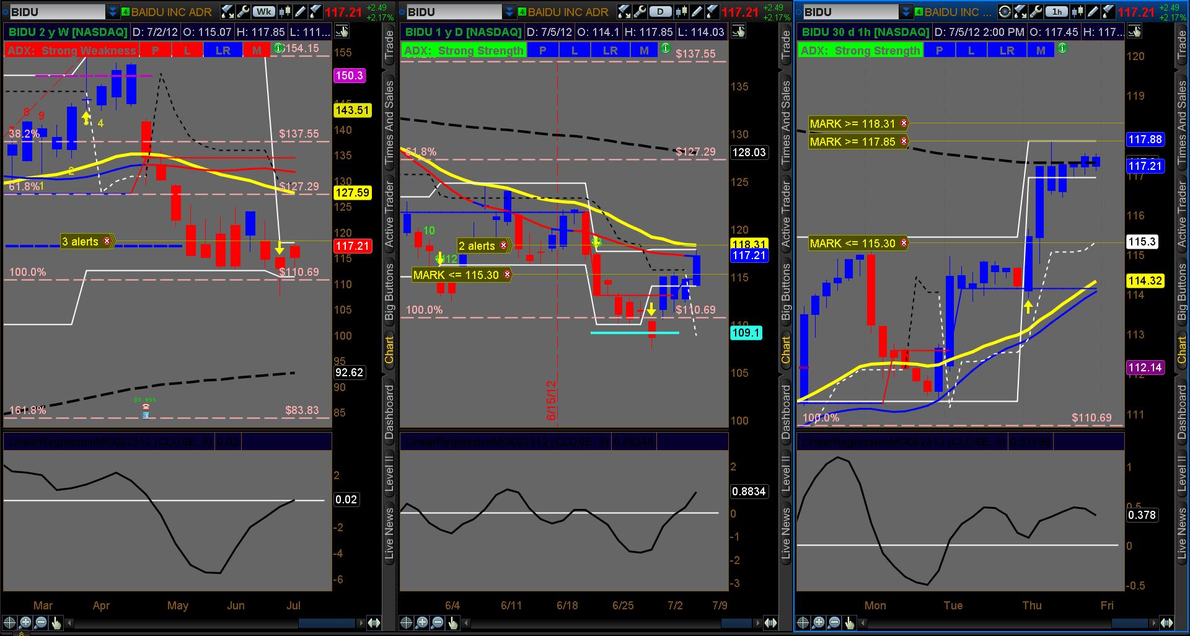The height and width of the screenshot is (636, 1190).
Task: Zoom in on the daily chart
Action: [x=422, y=623]
